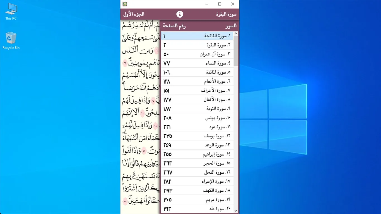Select row ١٠. سورة يونس
Image resolution: width=381 pixels, height=214 pixels.
click(x=197, y=118)
